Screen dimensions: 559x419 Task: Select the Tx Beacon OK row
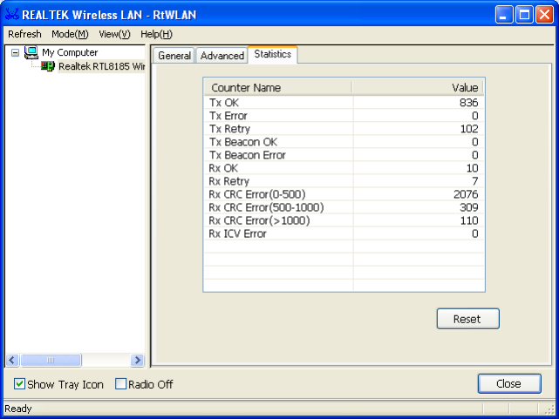click(344, 142)
